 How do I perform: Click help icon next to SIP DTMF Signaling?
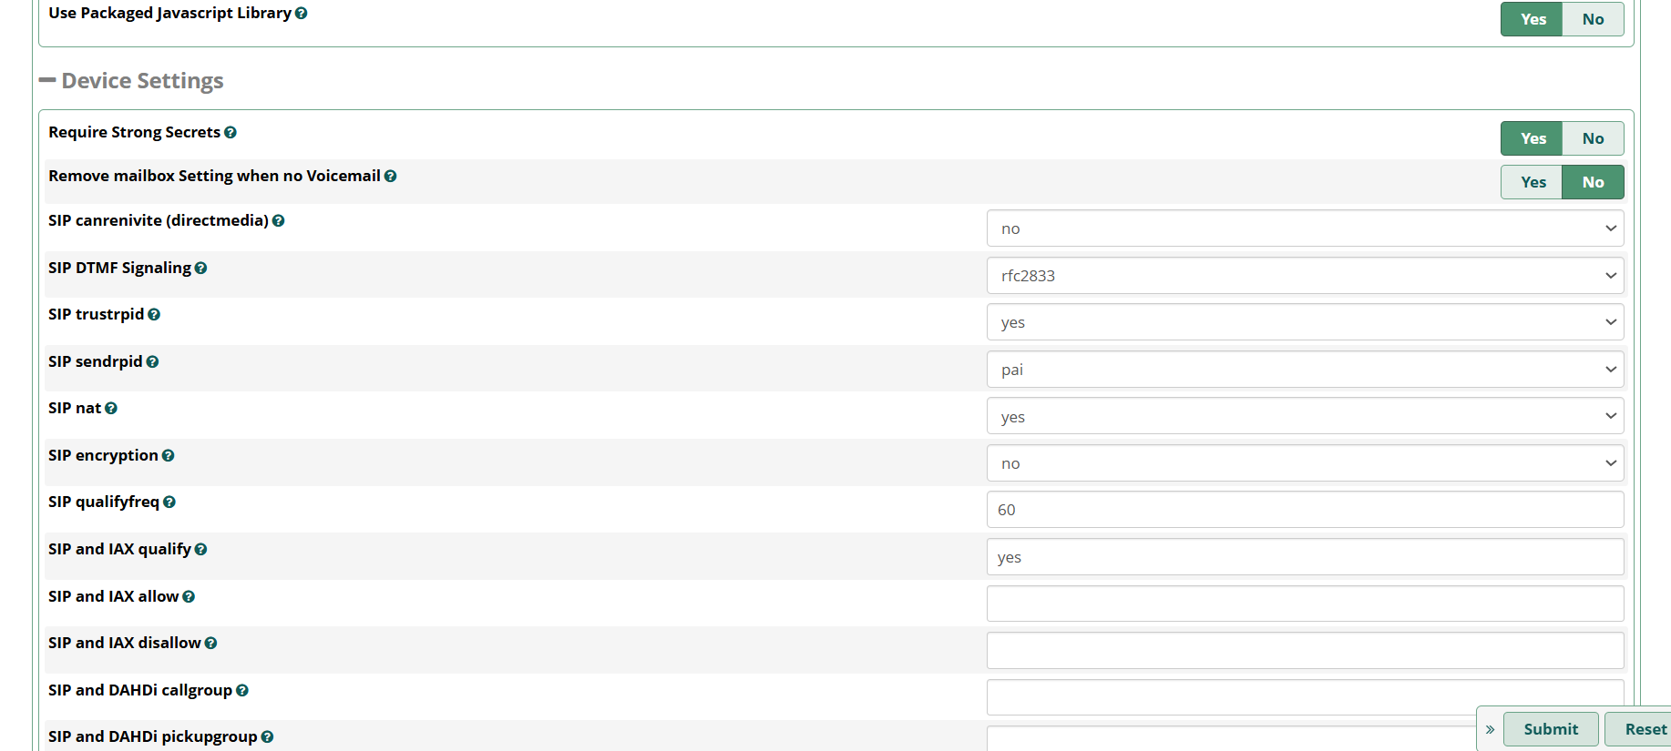(200, 269)
